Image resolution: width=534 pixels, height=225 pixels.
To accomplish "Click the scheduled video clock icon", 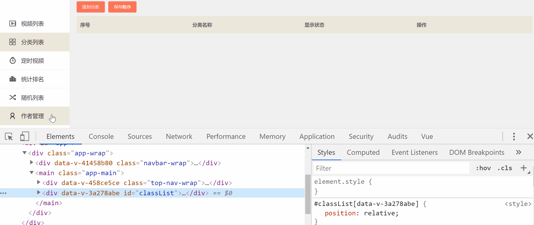I will coord(13,61).
